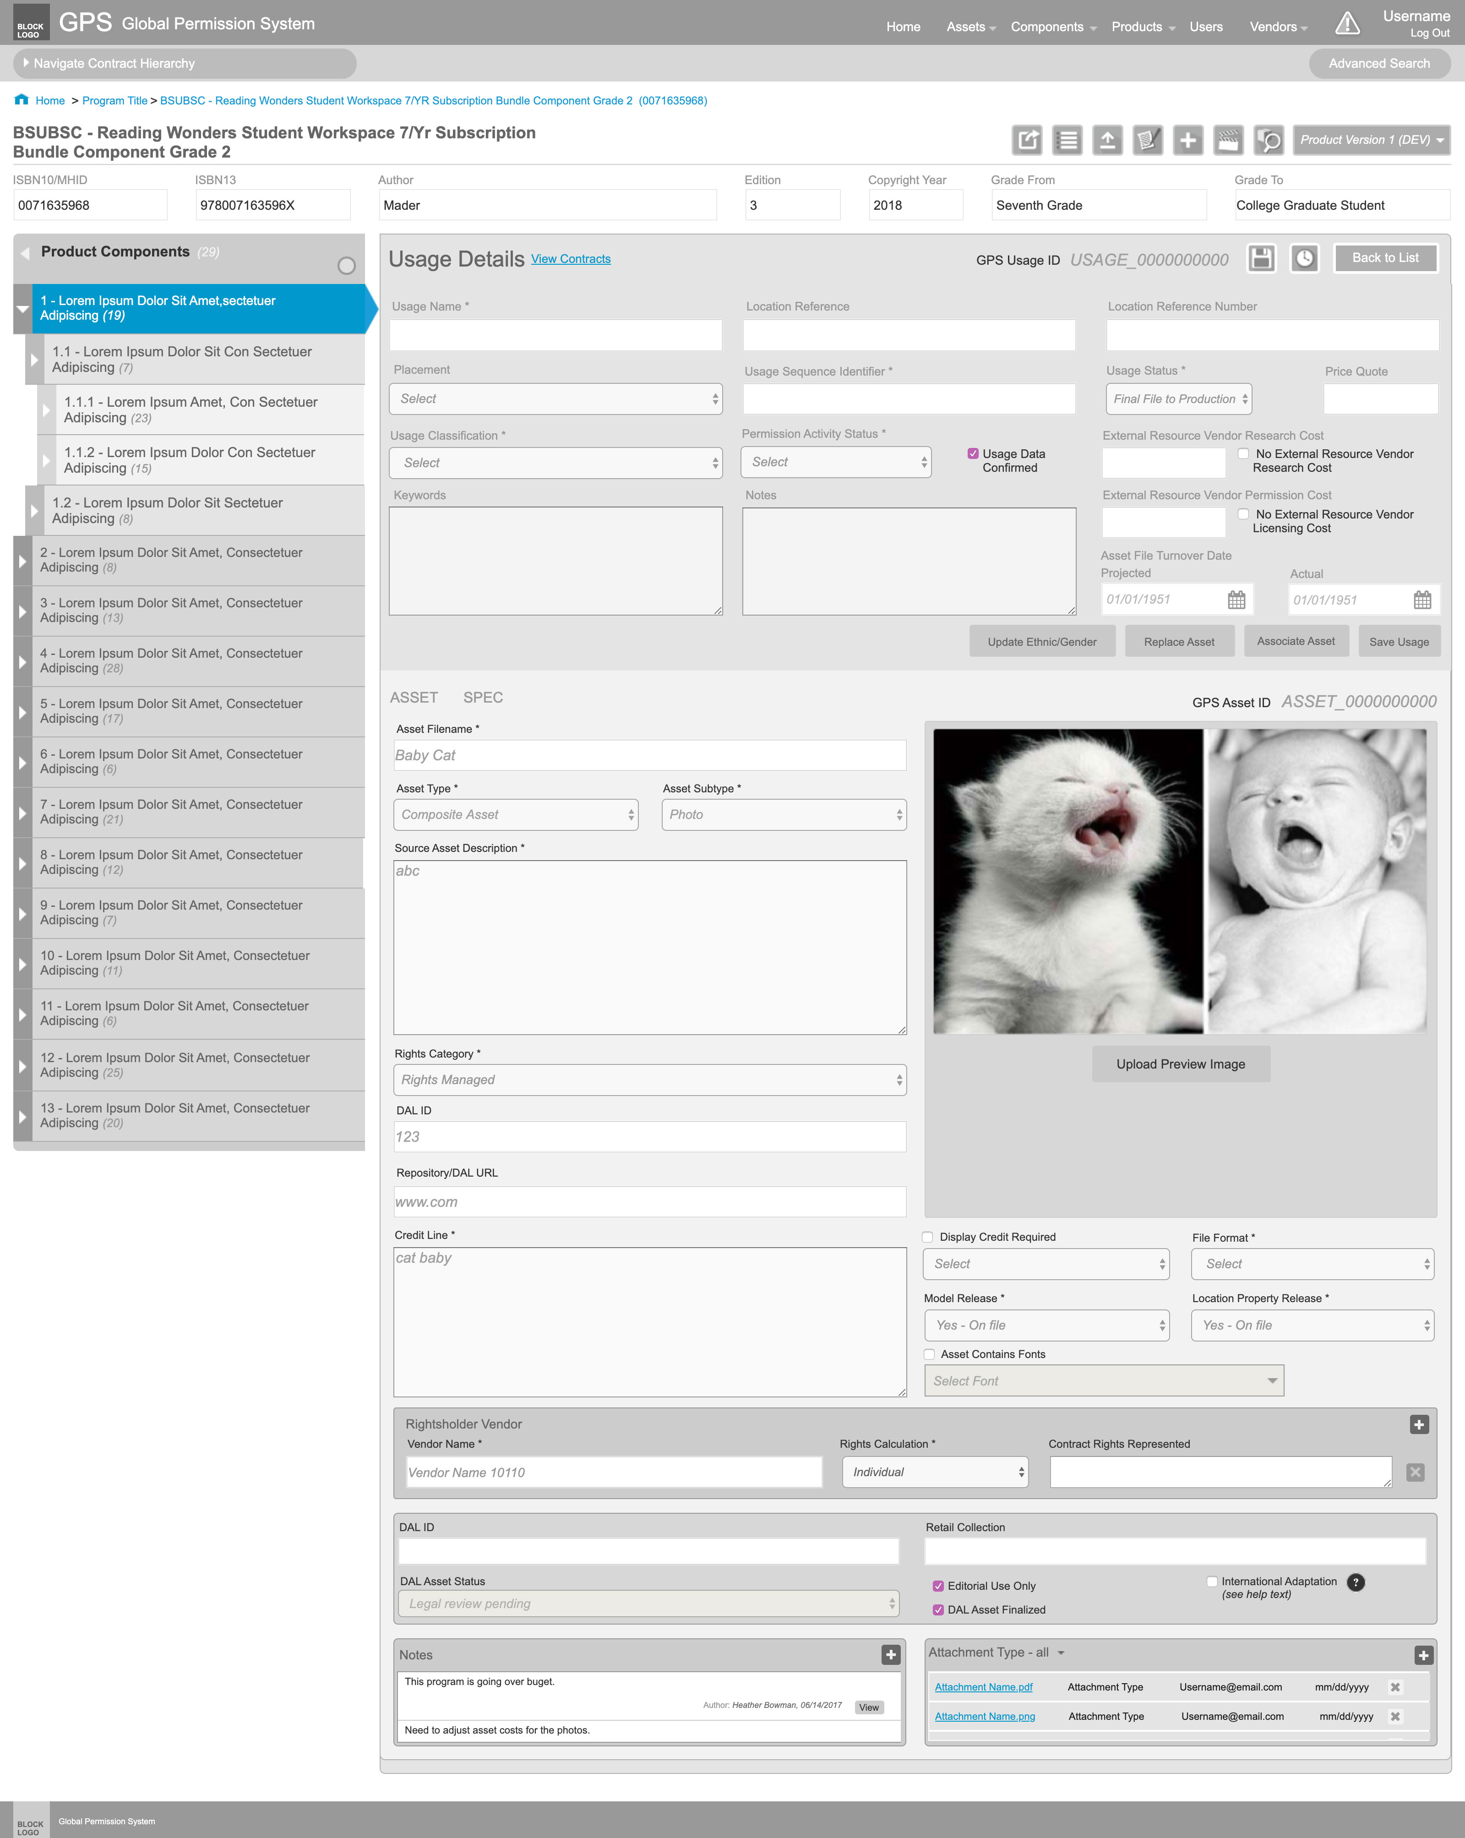Click the upload arrow toolbar icon
This screenshot has width=1465, height=1838.
(1107, 140)
